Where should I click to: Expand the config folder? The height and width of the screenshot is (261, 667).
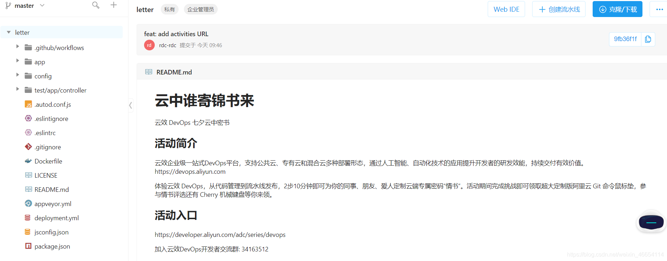pos(17,75)
